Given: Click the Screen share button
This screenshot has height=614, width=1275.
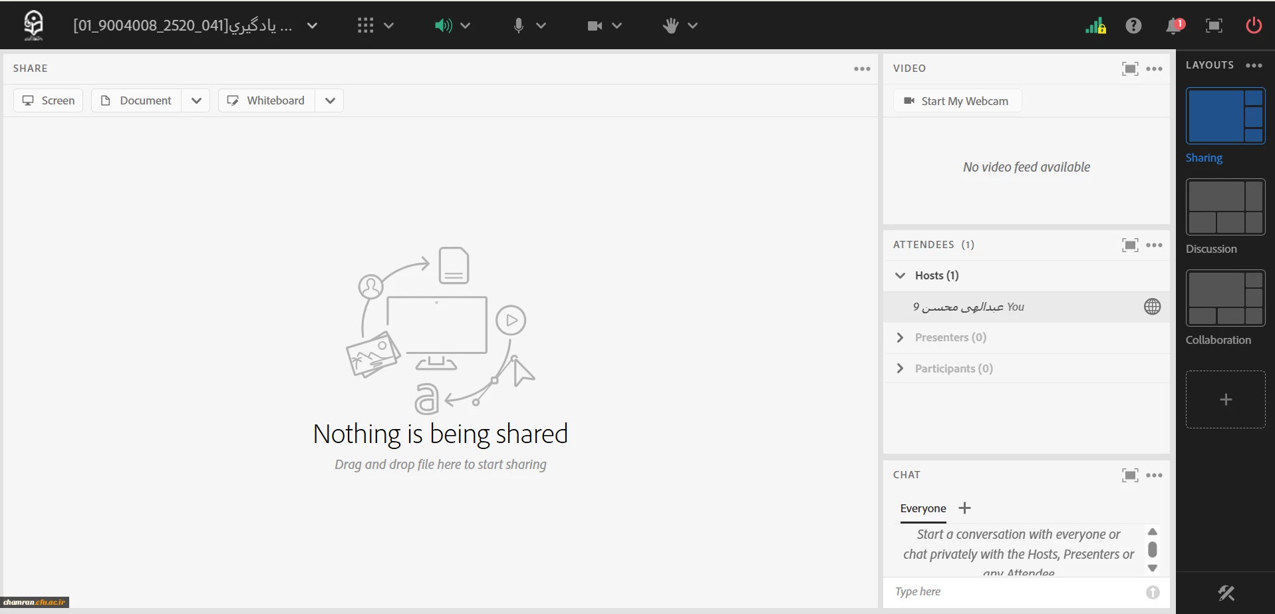Looking at the screenshot, I should 49,100.
